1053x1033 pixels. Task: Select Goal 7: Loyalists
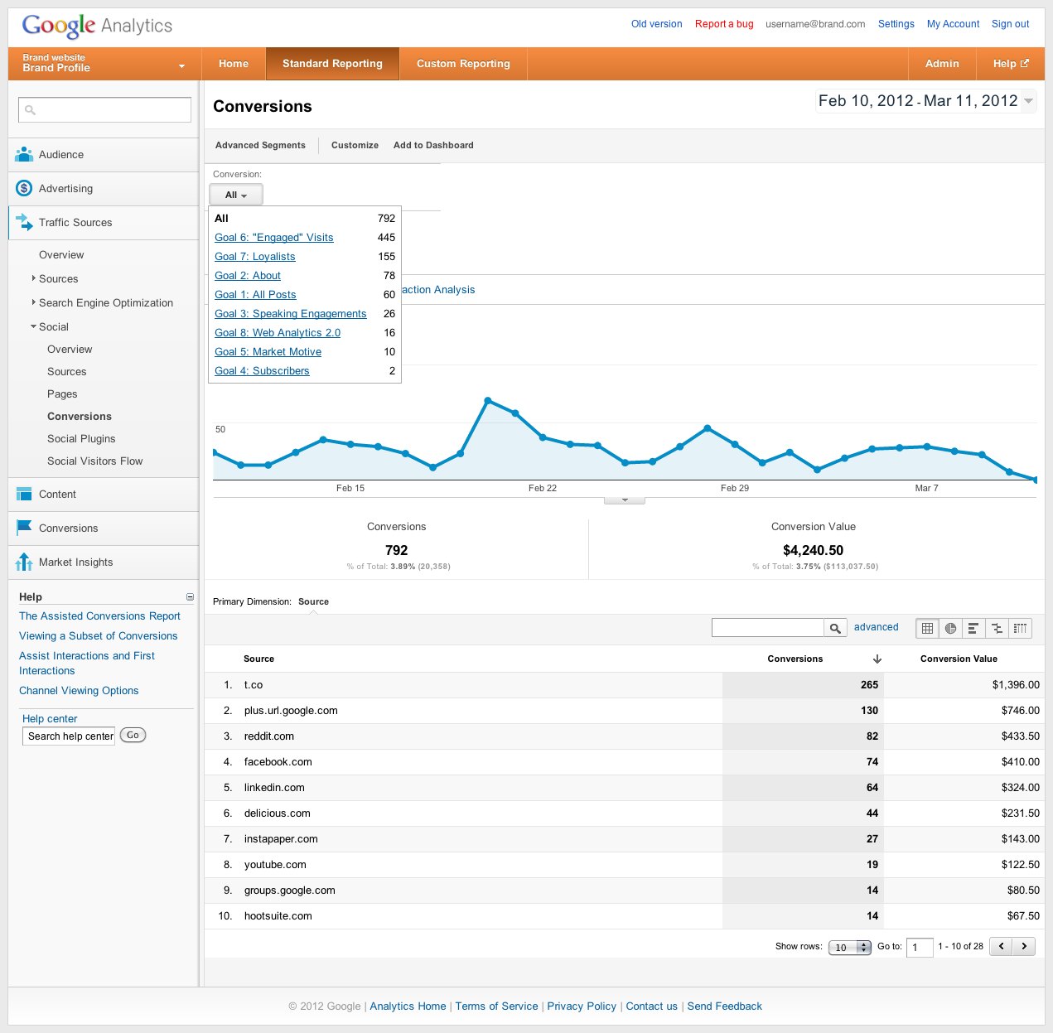point(255,256)
